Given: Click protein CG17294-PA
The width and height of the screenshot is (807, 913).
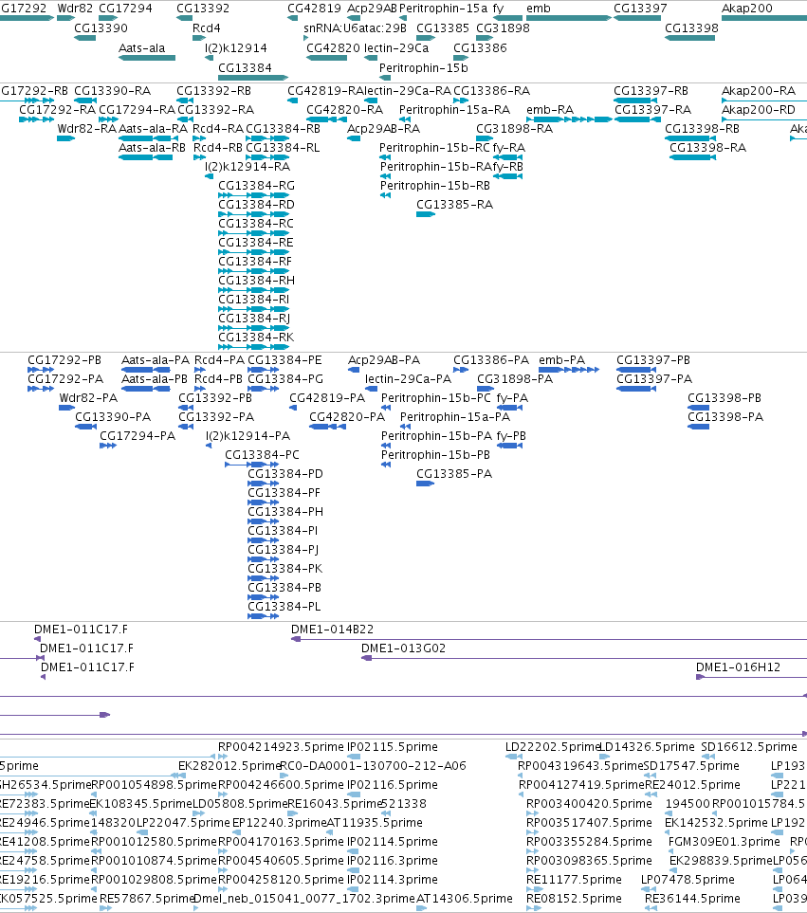Looking at the screenshot, I should pos(138,435).
